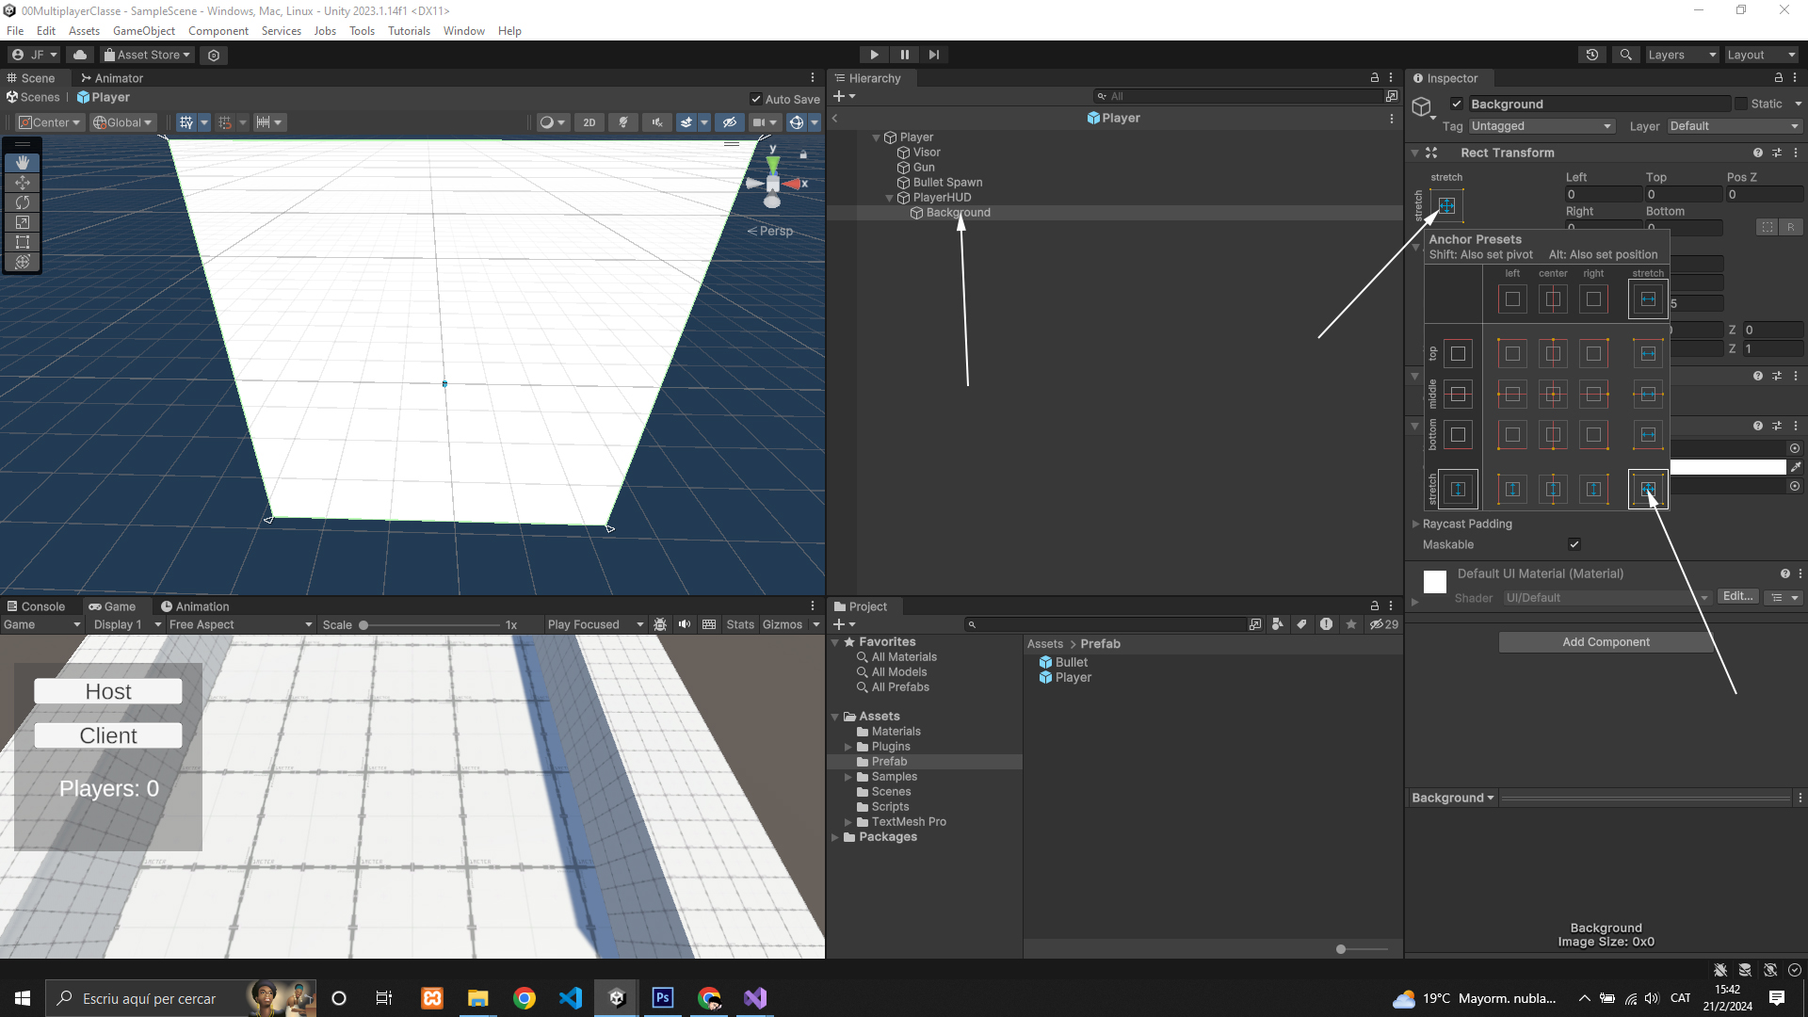Select the Hand view tool
1808x1017 pixels.
(x=23, y=163)
